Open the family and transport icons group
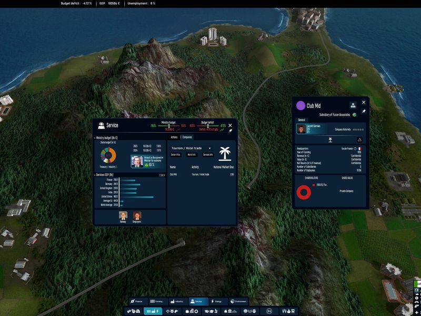Screen dimensions: 421x316 pyautogui.click(x=288, y=311)
